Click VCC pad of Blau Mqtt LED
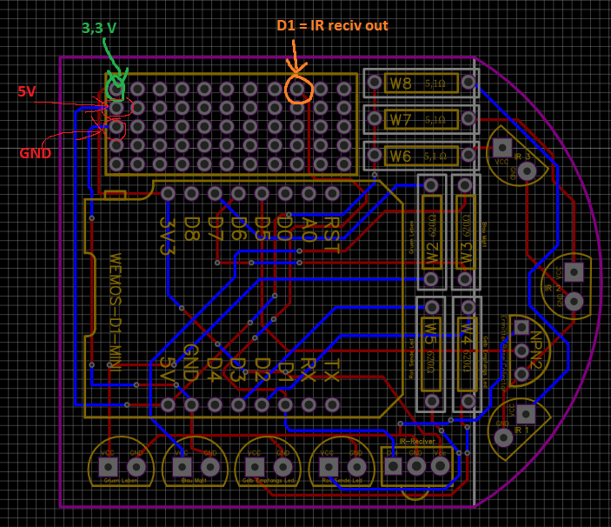Viewport: 611px width, 527px height. (x=182, y=467)
